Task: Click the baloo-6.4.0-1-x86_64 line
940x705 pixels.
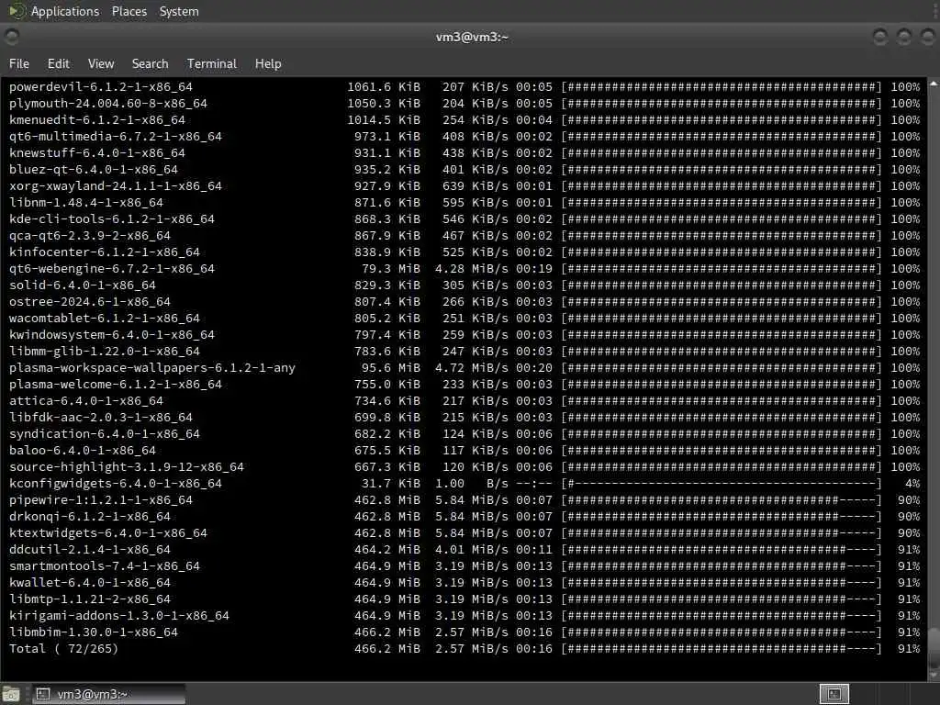Action: pos(464,450)
